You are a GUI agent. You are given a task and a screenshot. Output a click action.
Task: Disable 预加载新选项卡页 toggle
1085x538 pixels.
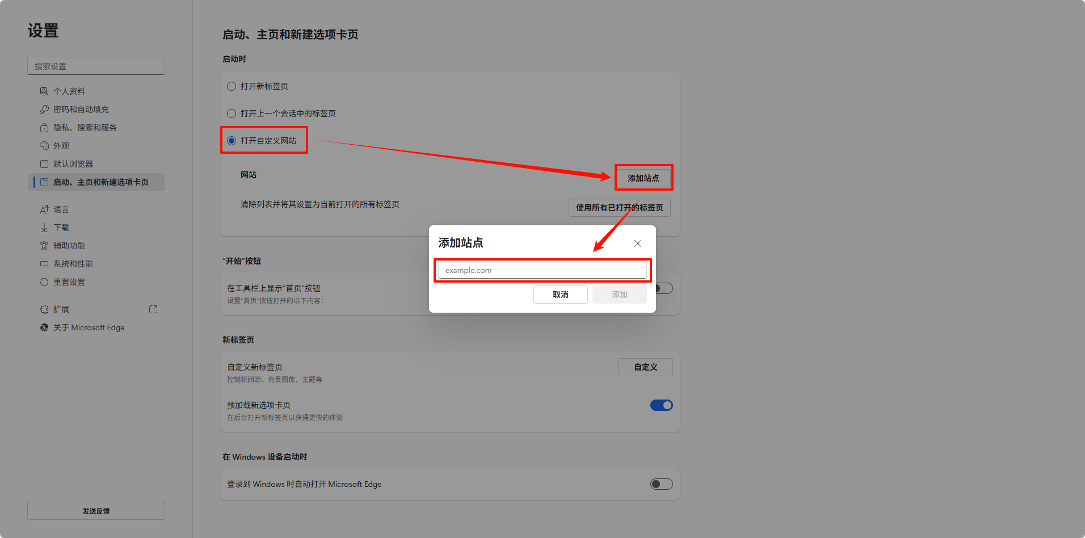(x=661, y=405)
